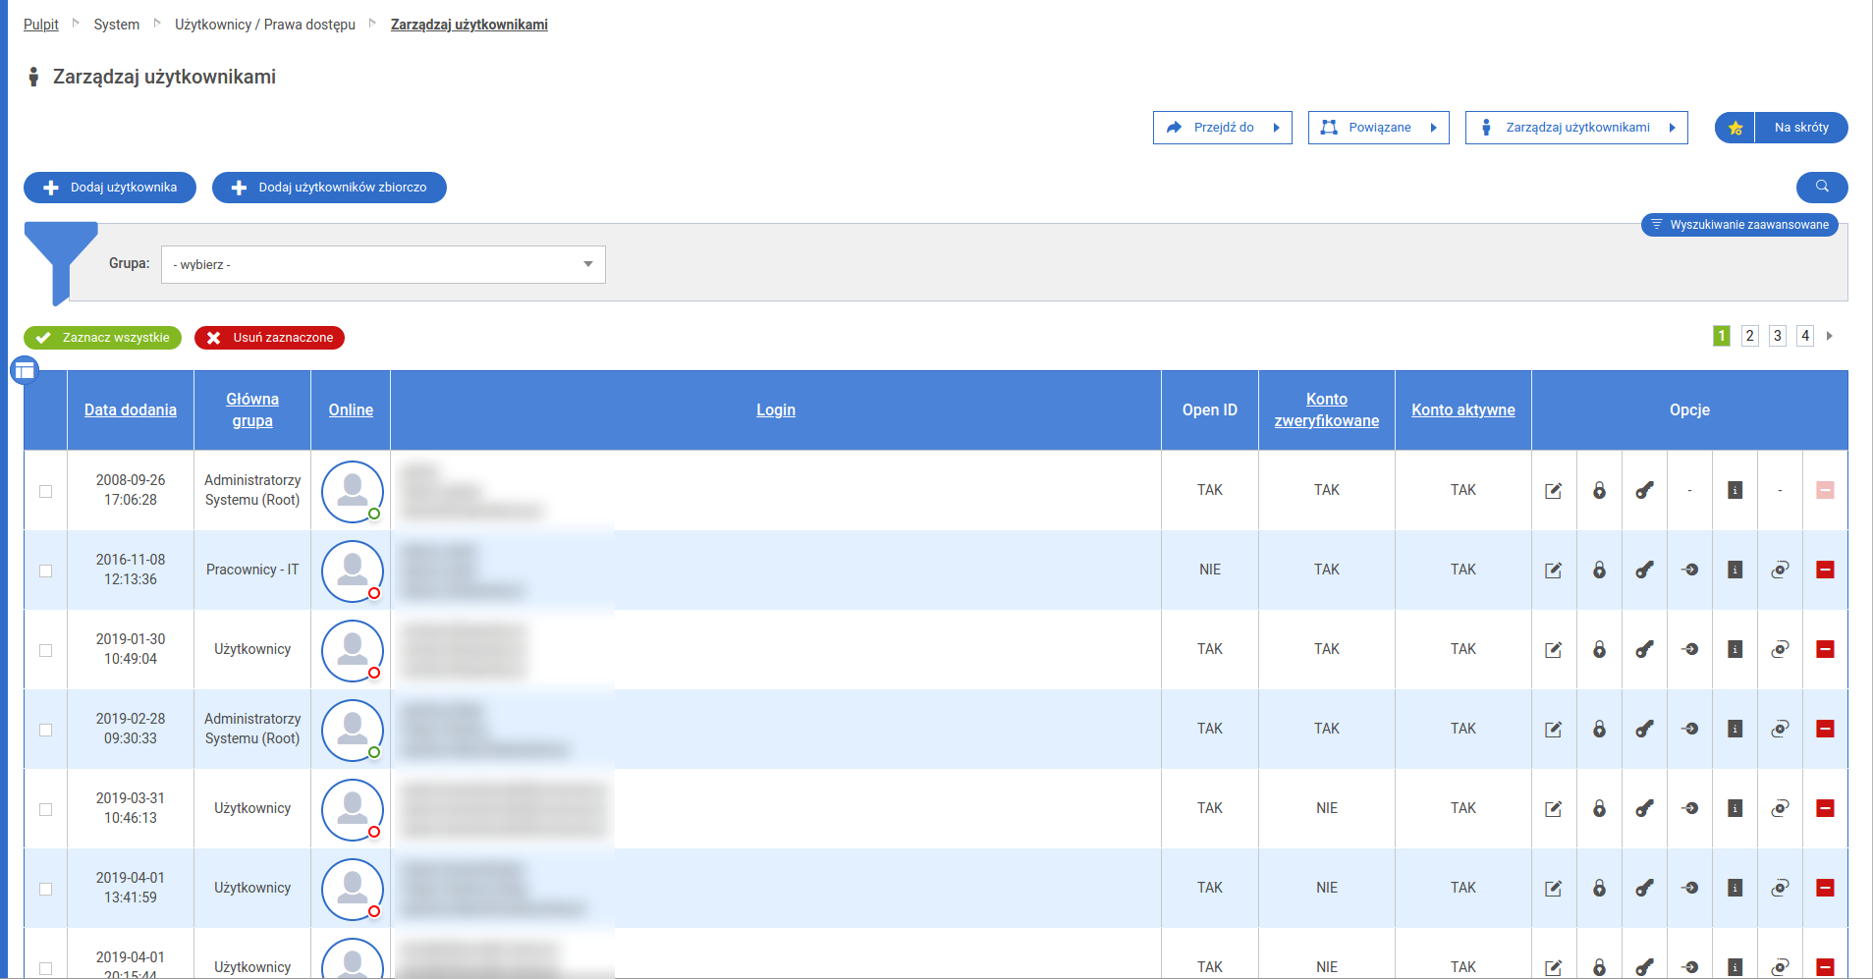This screenshot has width=1873, height=979.
Task: Expand the Powiązane dropdown
Action: (x=1378, y=128)
